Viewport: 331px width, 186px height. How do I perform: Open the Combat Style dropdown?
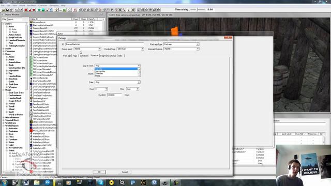coord(143,49)
